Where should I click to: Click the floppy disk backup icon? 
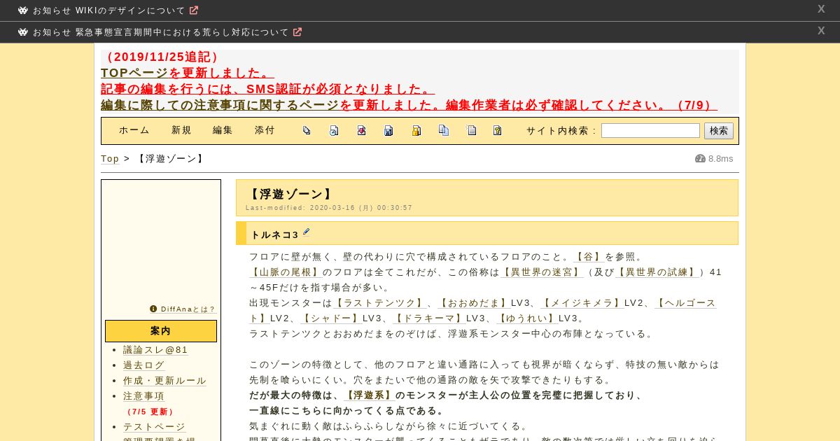click(388, 130)
